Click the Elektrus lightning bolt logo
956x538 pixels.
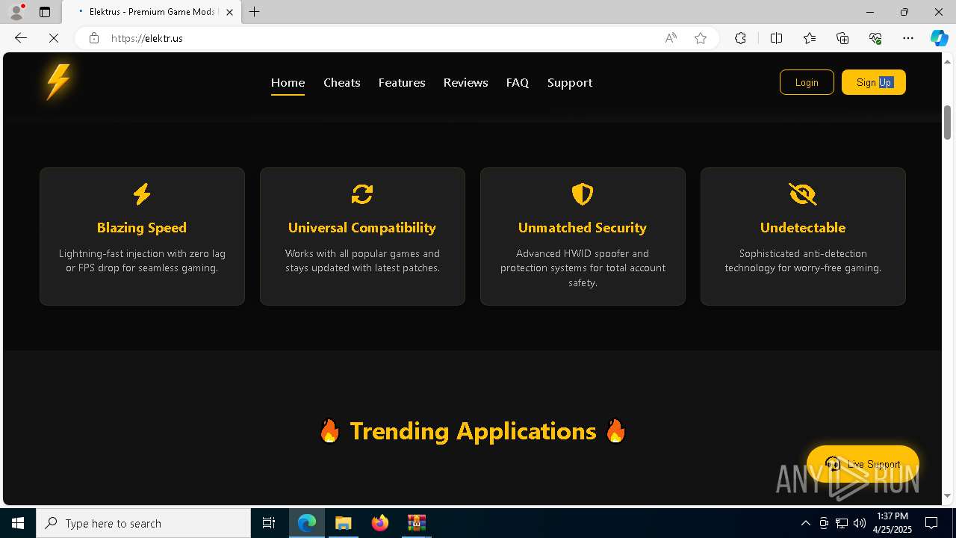pos(58,82)
